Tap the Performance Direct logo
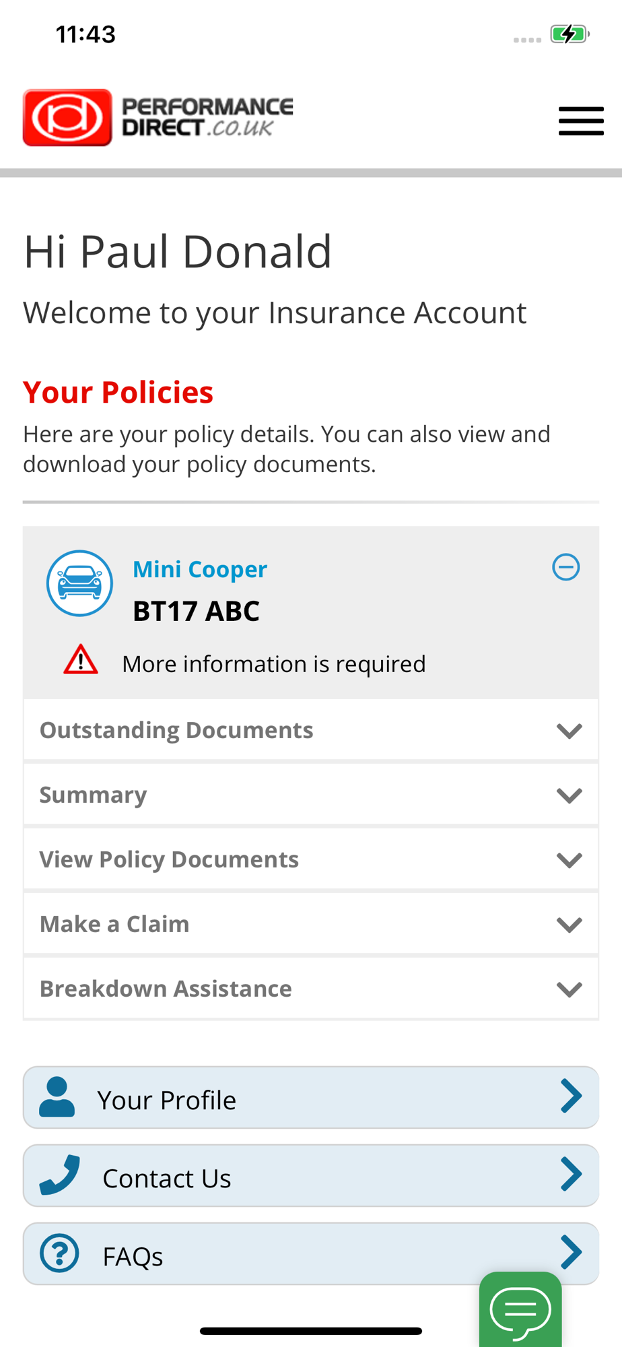The height and width of the screenshot is (1347, 622). [158, 118]
